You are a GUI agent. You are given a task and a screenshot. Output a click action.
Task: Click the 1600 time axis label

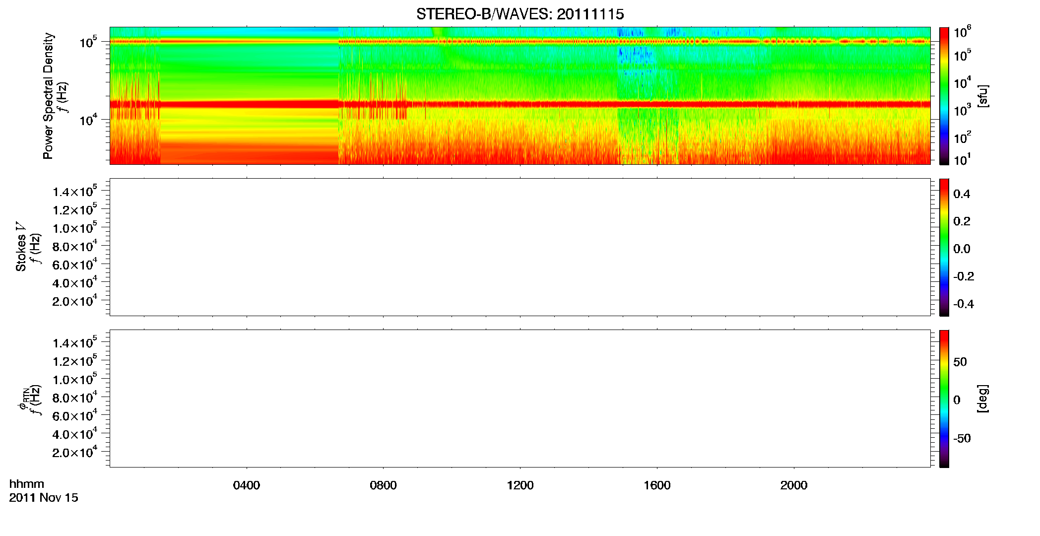coord(657,485)
